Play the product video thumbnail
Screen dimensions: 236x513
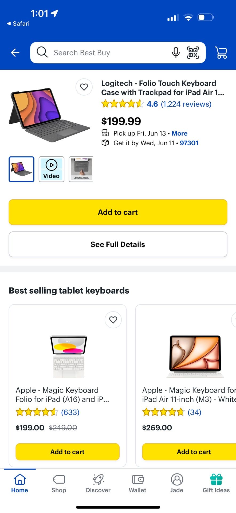[x=52, y=169]
